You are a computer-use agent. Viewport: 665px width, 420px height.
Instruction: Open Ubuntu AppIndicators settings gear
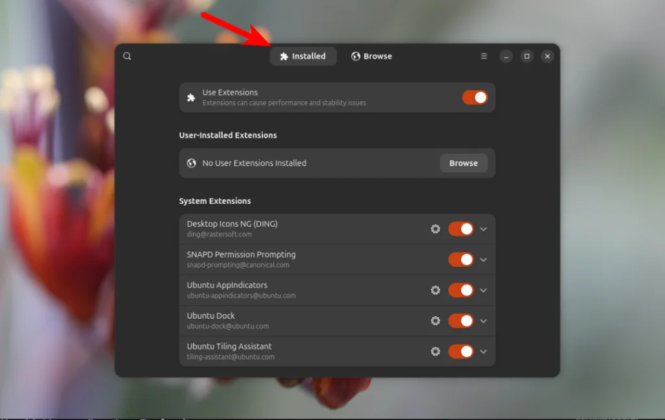click(x=435, y=290)
